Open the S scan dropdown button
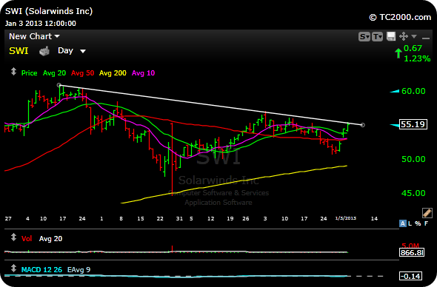Screen dimensions: 437x287 (364, 36)
